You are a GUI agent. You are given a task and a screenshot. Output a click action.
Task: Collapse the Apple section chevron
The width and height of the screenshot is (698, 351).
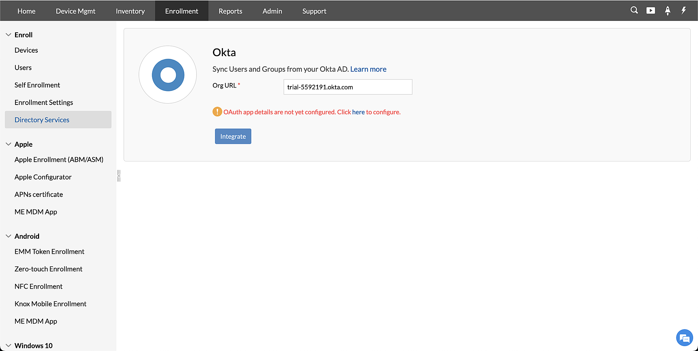9,144
